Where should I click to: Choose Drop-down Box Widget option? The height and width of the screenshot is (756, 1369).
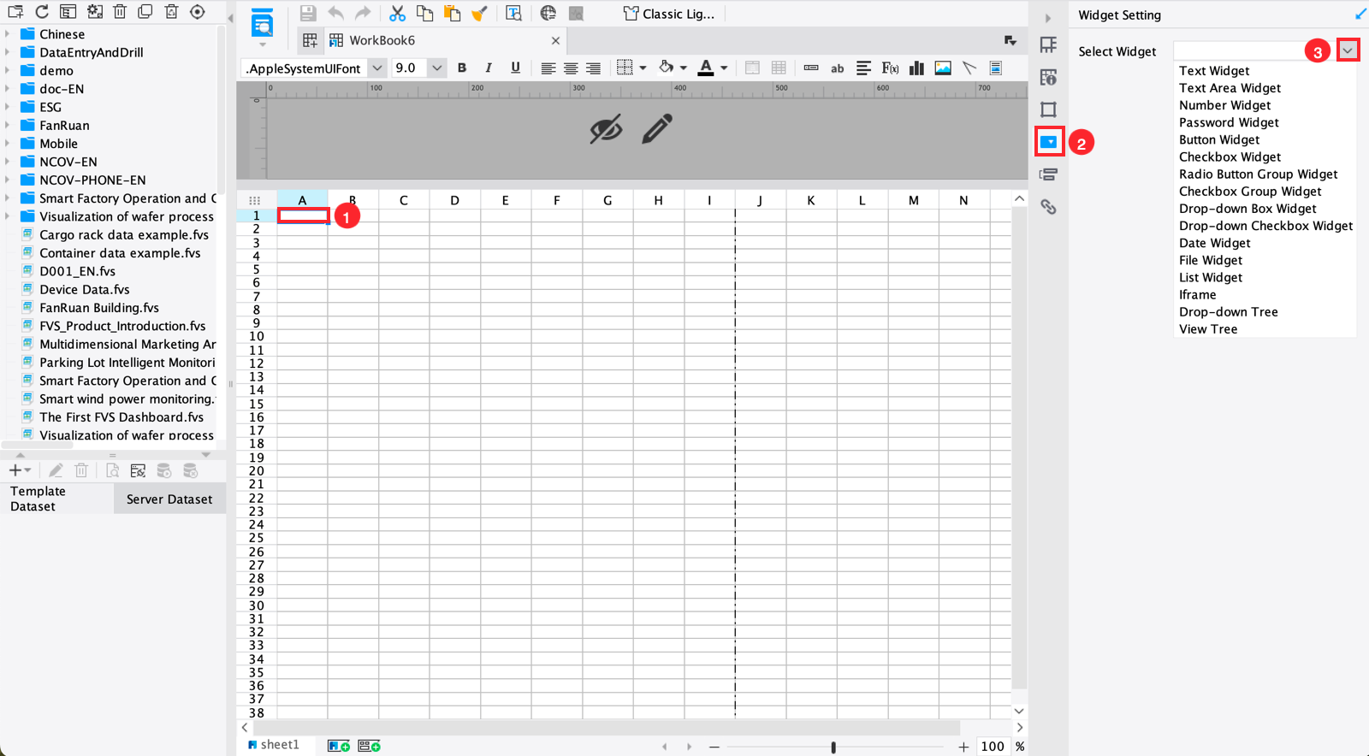[1248, 209]
